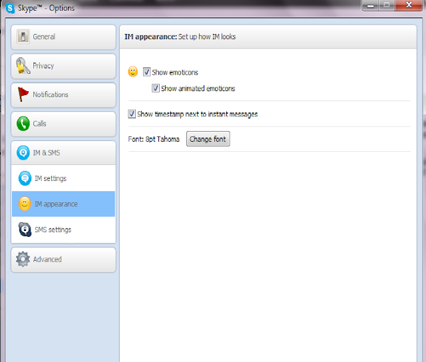This screenshot has width=426, height=362.
Task: Minimize the Skype Options window
Action: pos(370,5)
